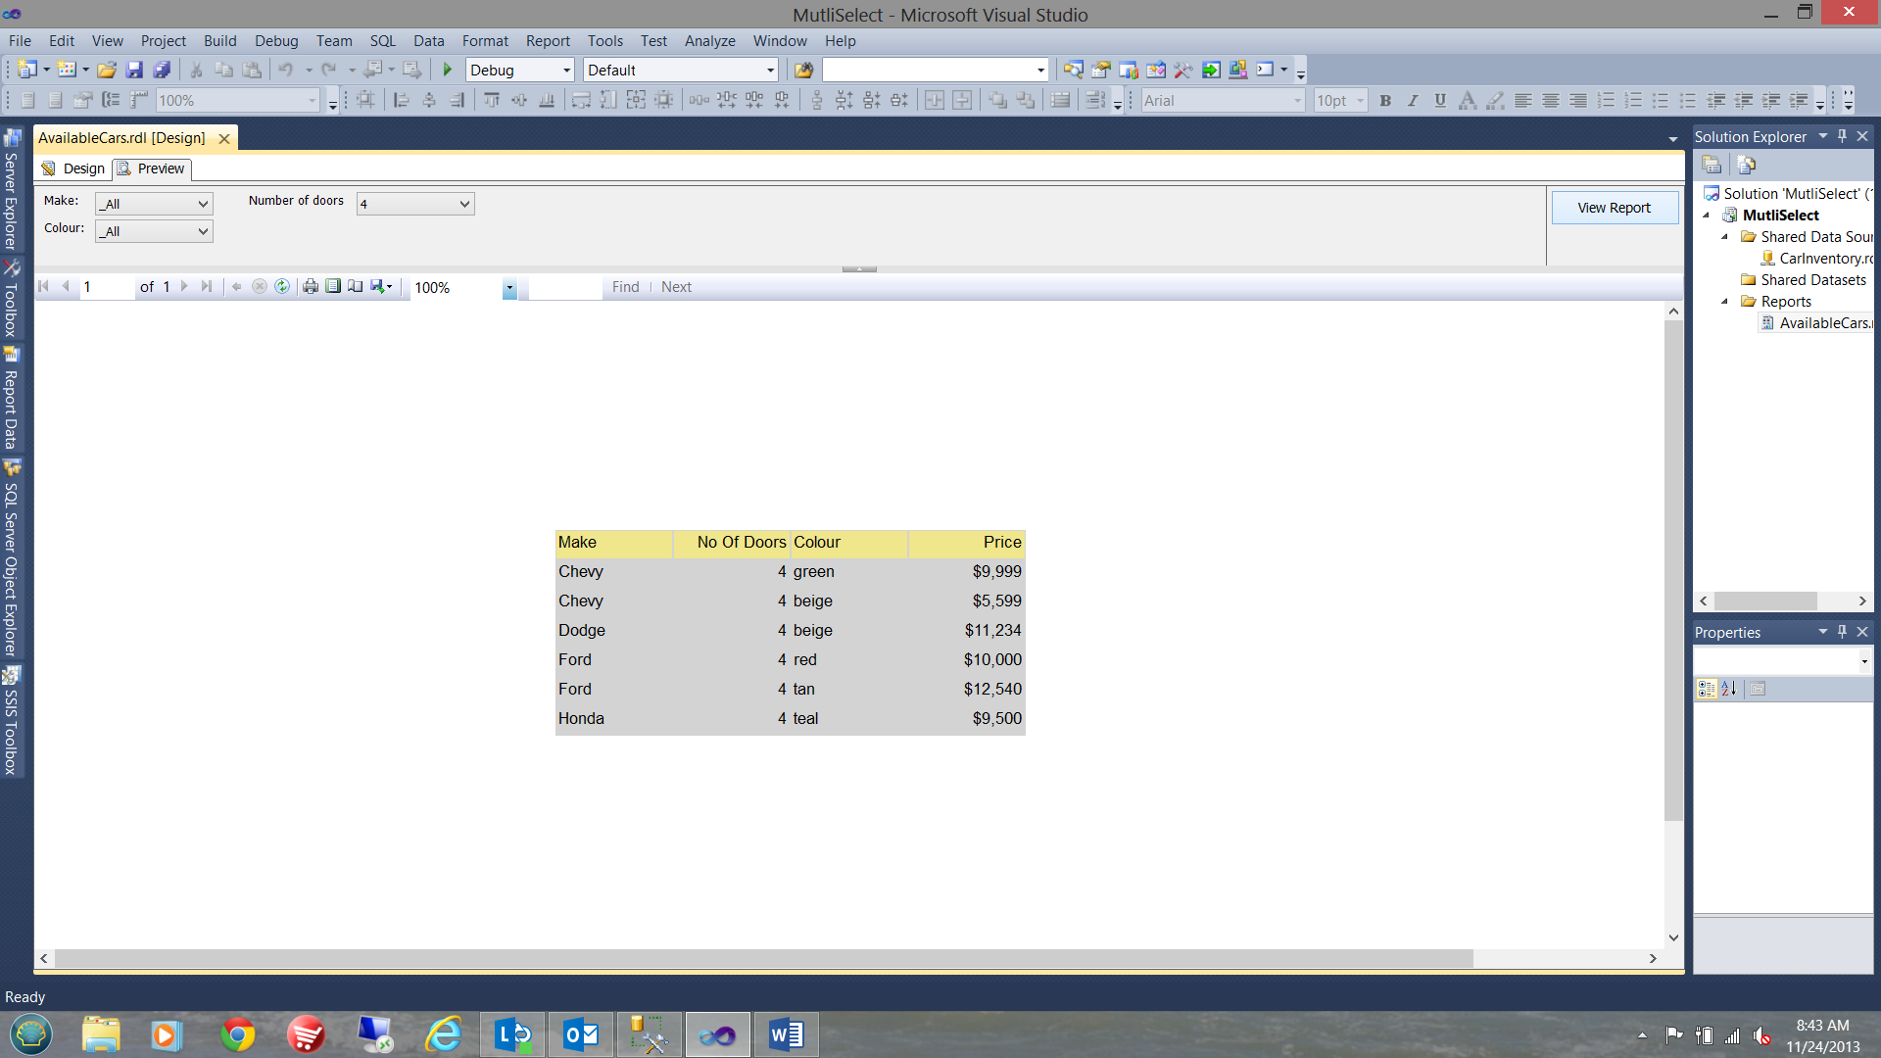Open the Number of doors dropdown
The height and width of the screenshot is (1058, 1881).
coord(464,204)
